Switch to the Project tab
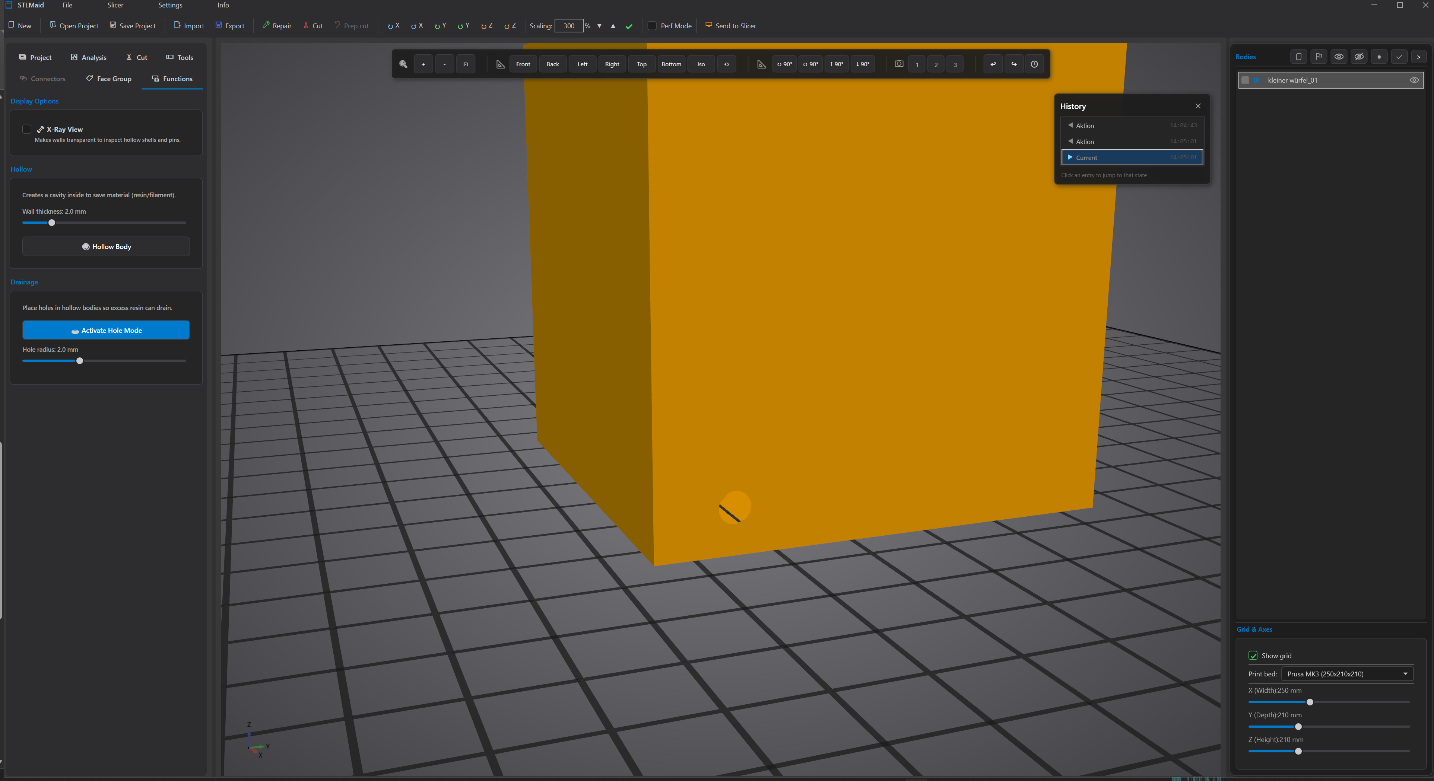1434x781 pixels. [35, 57]
